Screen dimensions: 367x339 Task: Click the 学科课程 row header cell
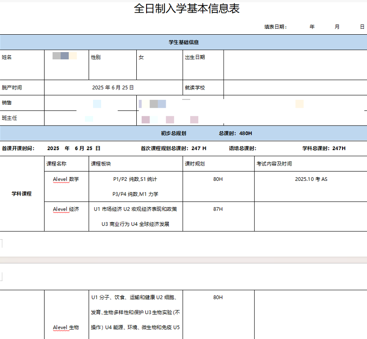point(22,194)
